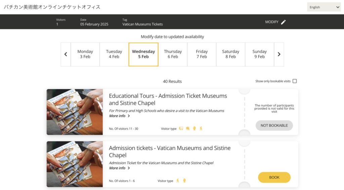The width and height of the screenshot is (344, 190).
Task: Click the previous week arrow
Action: [66, 54]
